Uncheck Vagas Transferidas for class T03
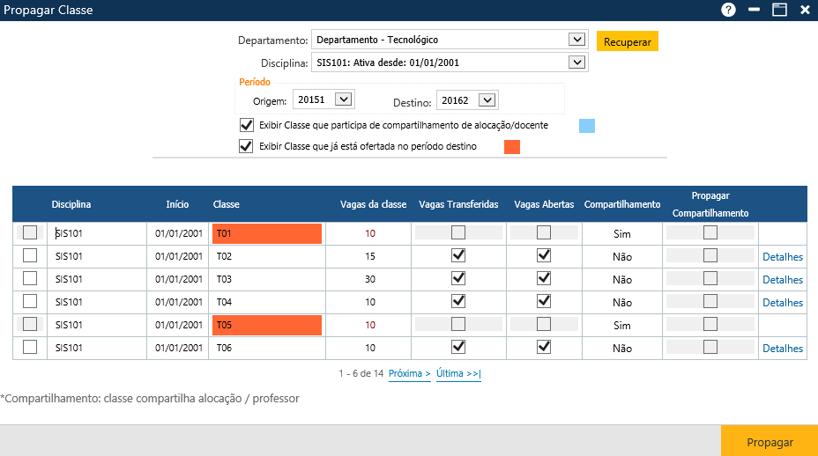The image size is (818, 456). point(458,278)
